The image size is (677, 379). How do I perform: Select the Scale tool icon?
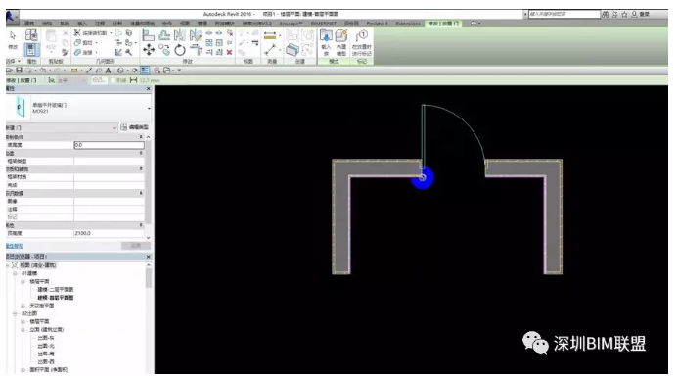tap(219, 43)
